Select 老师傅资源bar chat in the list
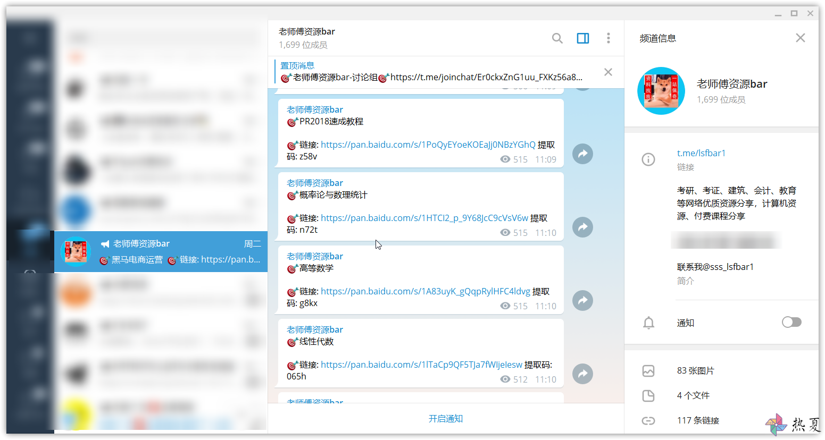Image resolution: width=825 pixels, height=440 pixels. click(161, 252)
